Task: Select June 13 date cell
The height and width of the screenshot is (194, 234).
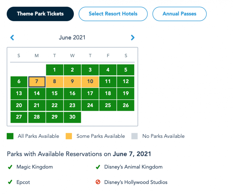Action: (19, 94)
